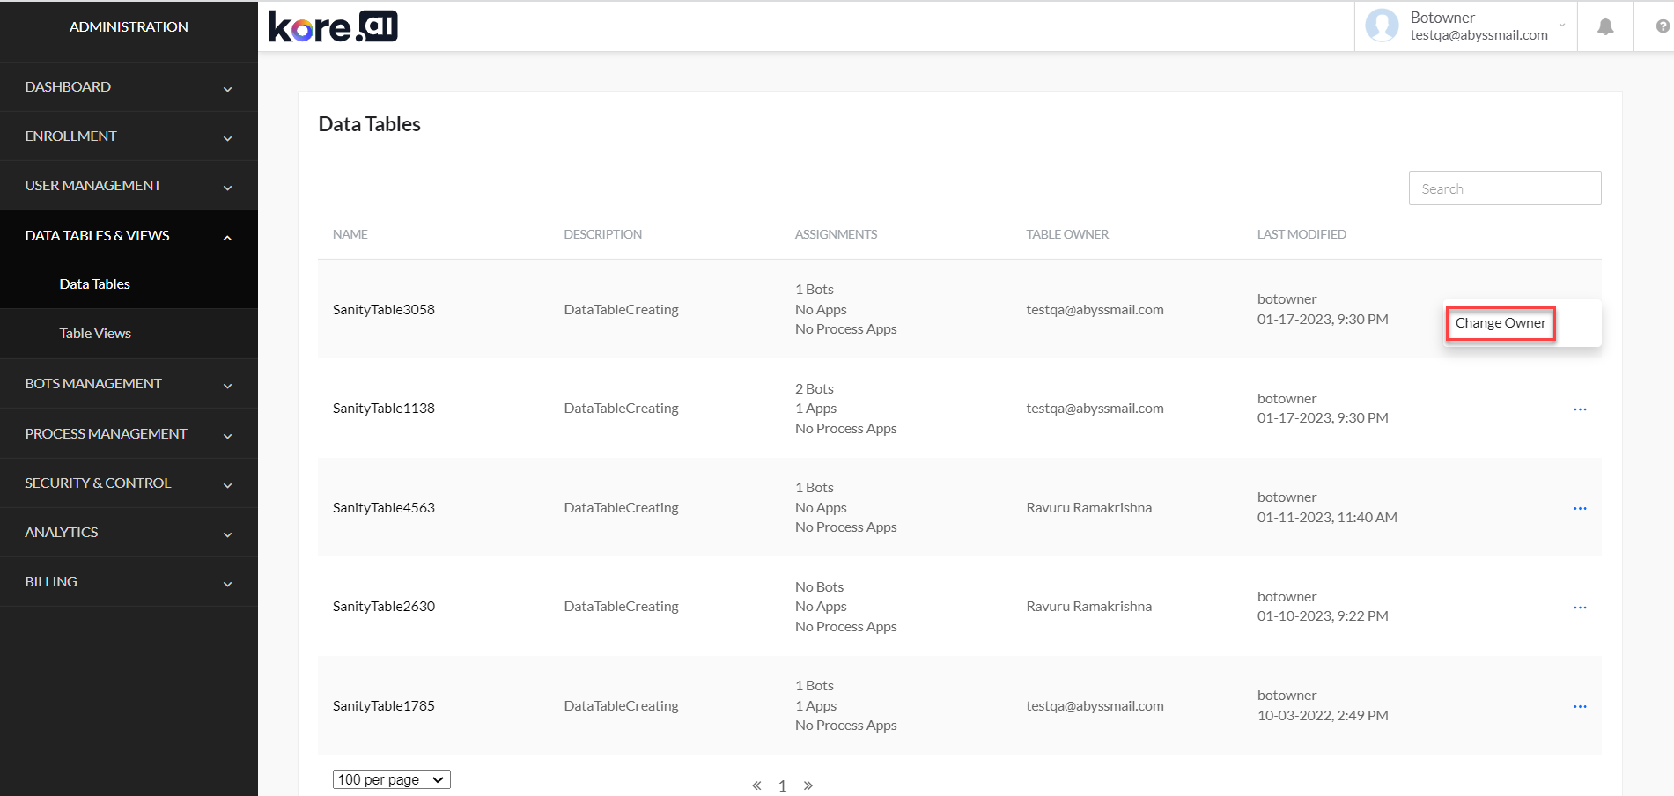
Task: Collapse the Data Tables & Views section
Action: click(x=129, y=236)
